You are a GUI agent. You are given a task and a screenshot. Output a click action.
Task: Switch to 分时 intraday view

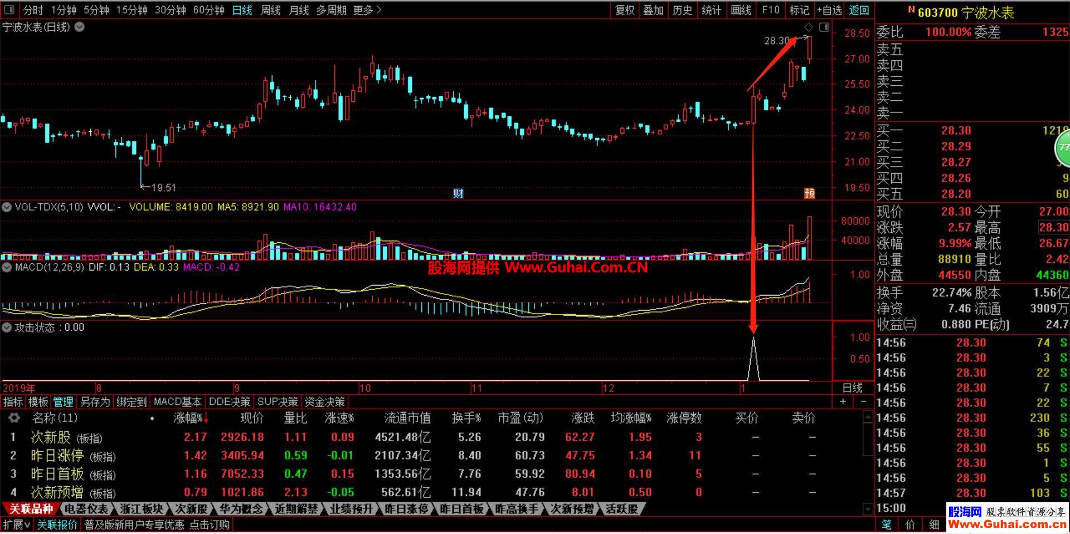tap(33, 10)
